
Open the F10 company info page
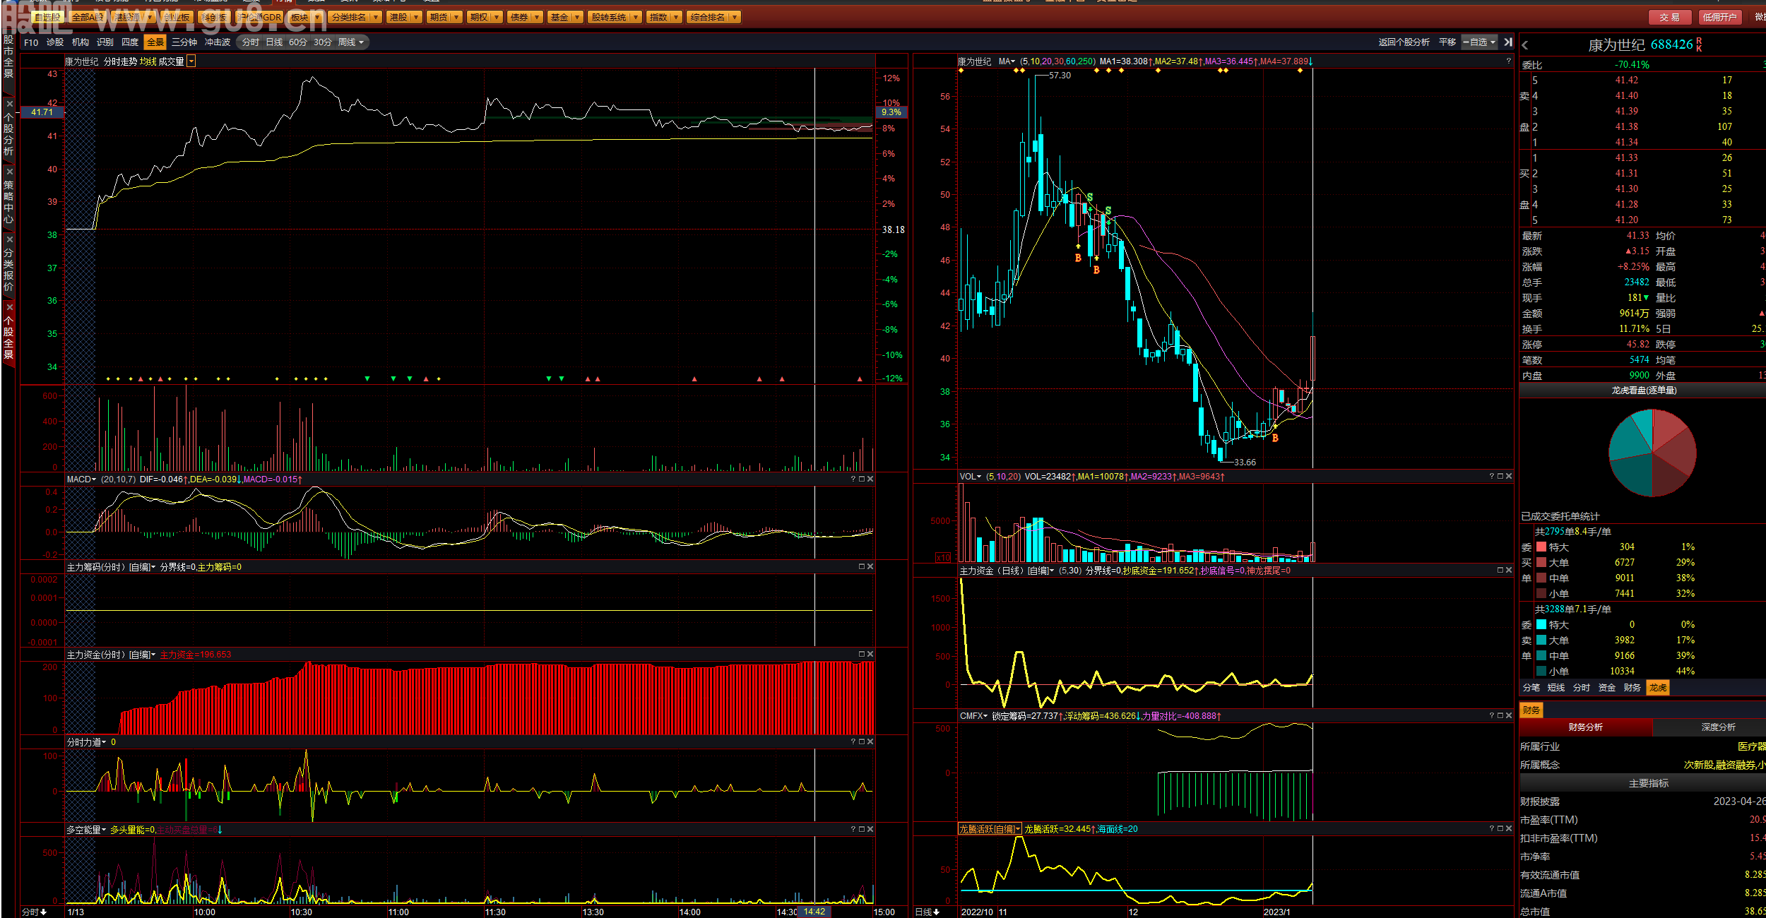(31, 42)
